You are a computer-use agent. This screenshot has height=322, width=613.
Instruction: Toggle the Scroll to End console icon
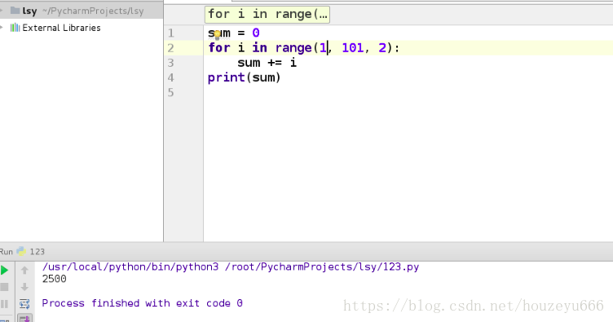click(24, 319)
